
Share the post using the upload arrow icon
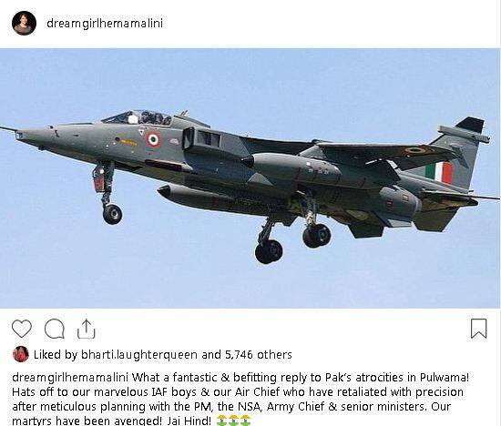[x=87, y=329]
